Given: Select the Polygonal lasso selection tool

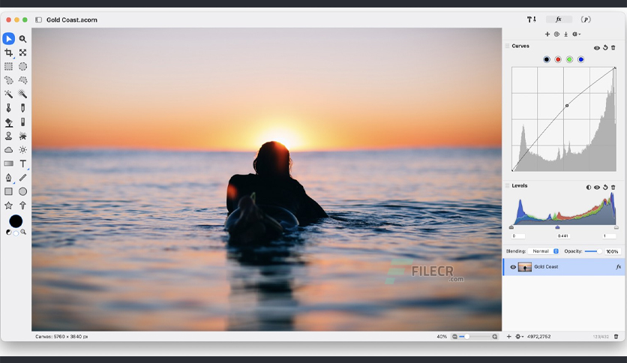Looking at the screenshot, I should pos(22,80).
